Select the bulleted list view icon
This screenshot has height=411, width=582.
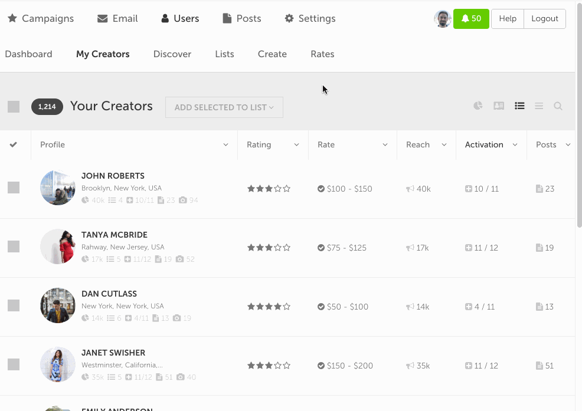[x=519, y=106]
